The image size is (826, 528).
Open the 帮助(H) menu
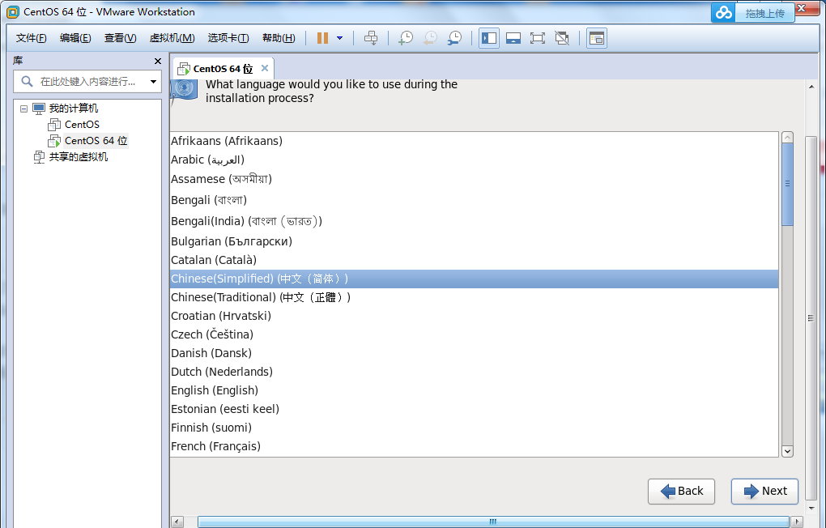279,38
